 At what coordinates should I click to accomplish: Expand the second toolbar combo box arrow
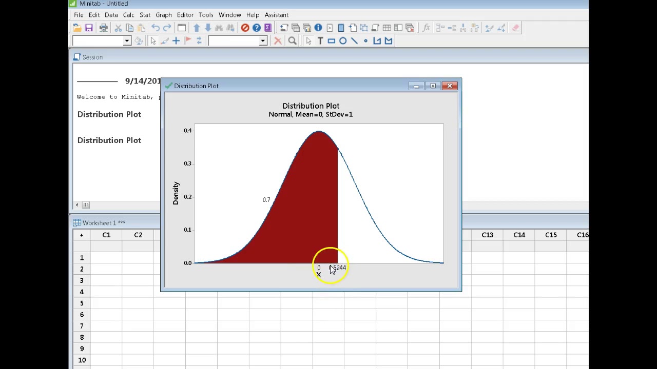click(x=263, y=41)
